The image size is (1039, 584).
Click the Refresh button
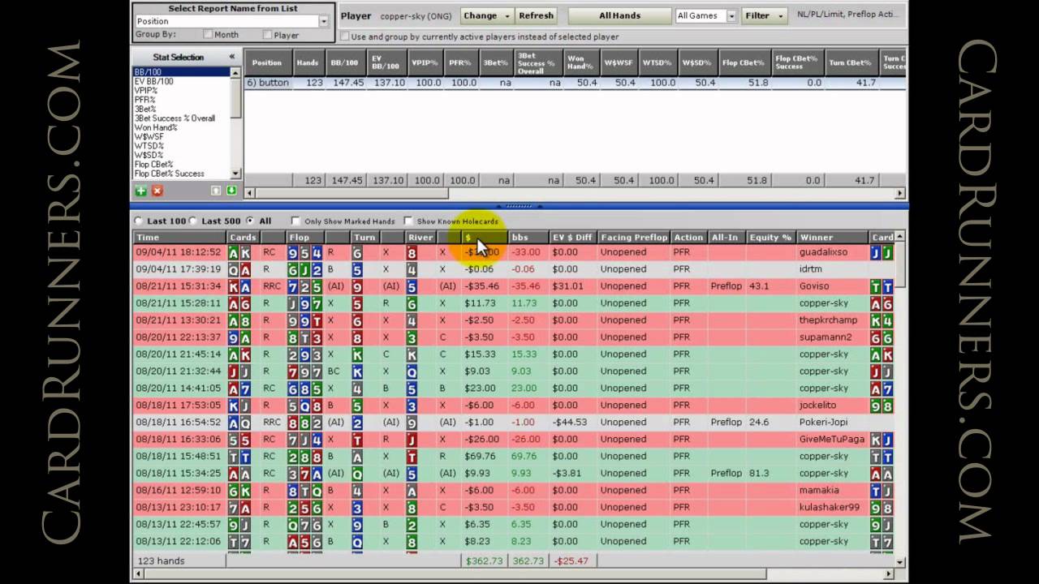point(536,15)
